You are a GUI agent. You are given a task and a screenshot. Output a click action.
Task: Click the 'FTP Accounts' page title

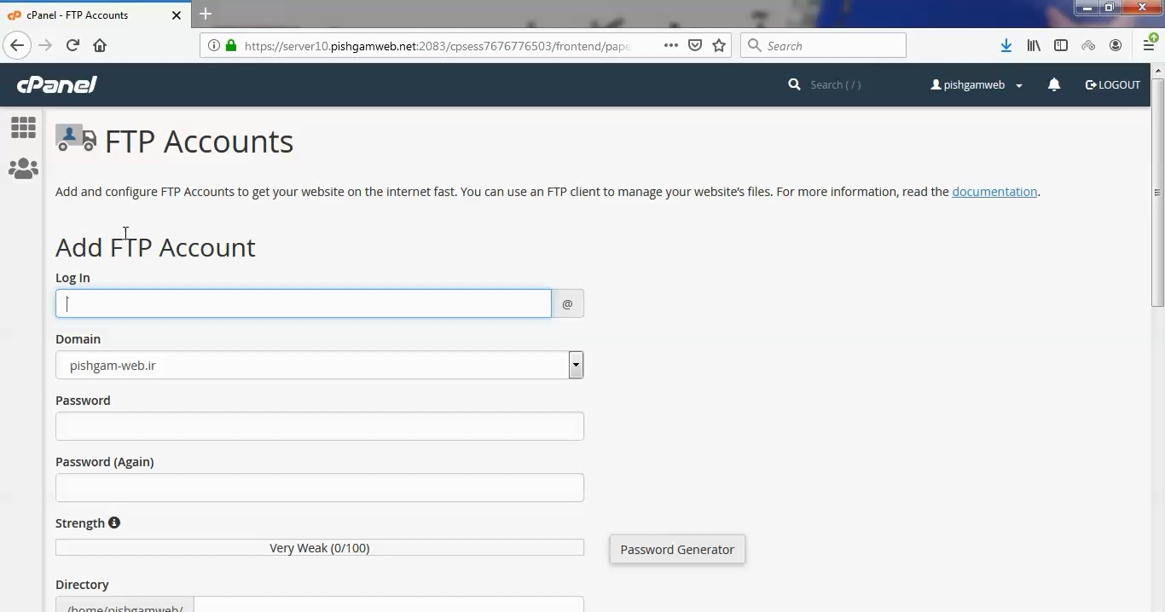click(x=199, y=141)
